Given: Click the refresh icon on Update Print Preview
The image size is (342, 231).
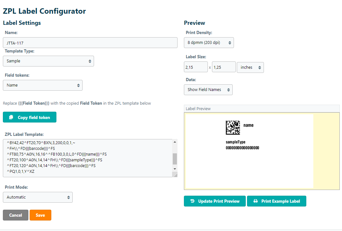Looking at the screenshot, I should 192,201.
